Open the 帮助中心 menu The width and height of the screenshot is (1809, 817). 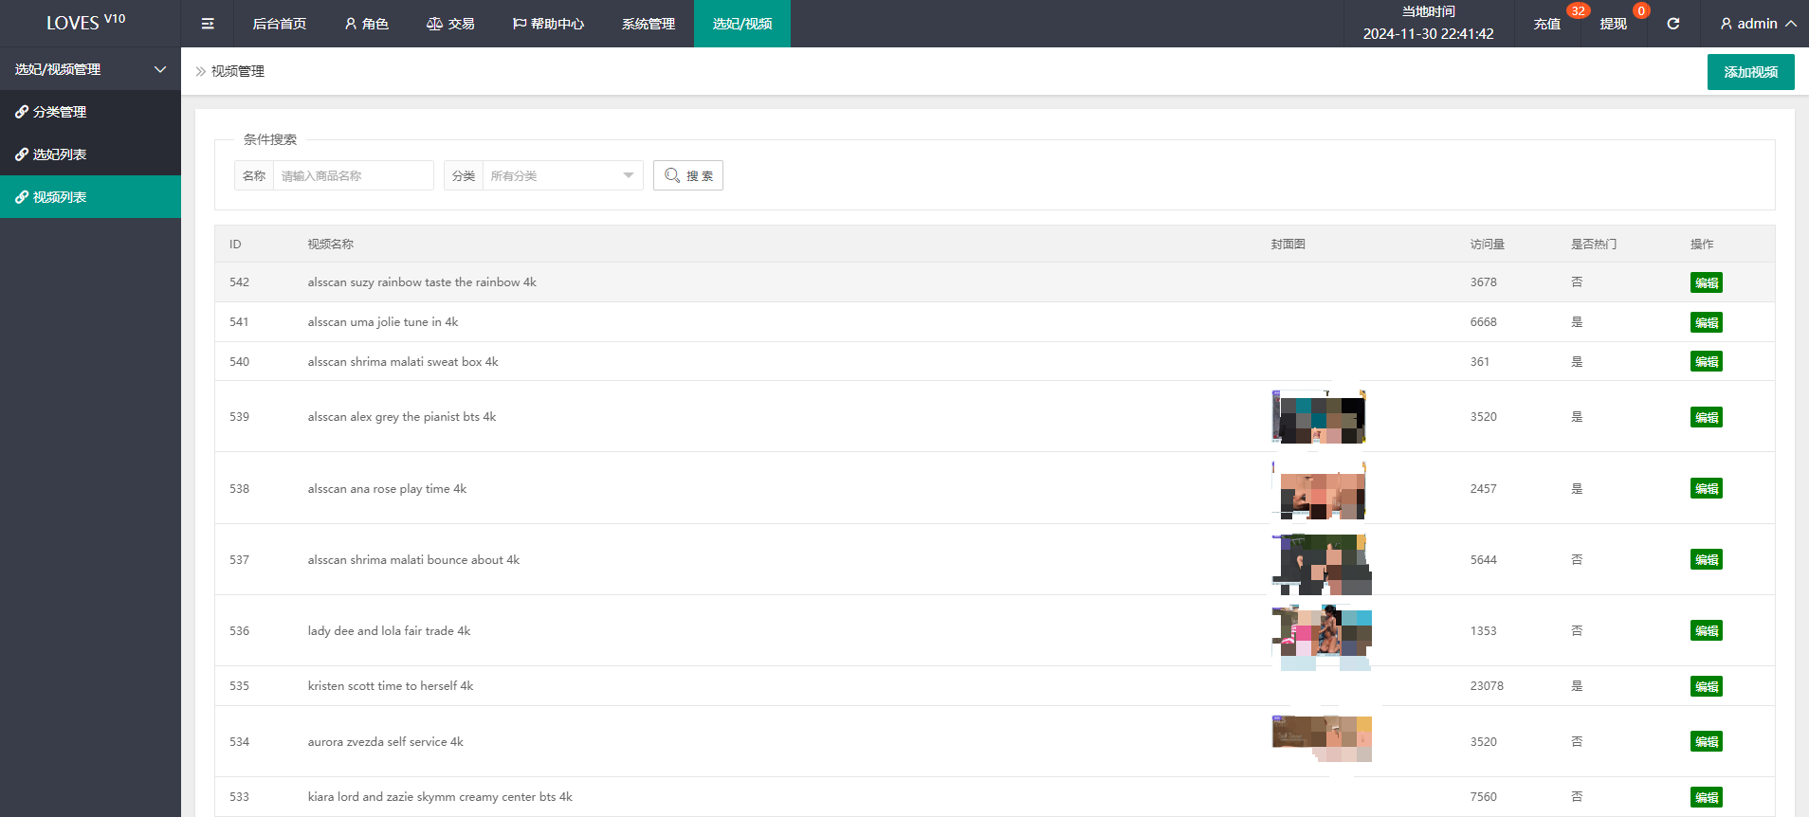coord(548,24)
